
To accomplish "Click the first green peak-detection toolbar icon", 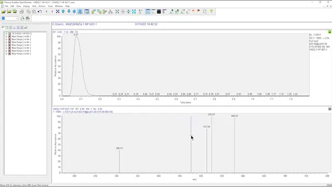I will point(172,11).
